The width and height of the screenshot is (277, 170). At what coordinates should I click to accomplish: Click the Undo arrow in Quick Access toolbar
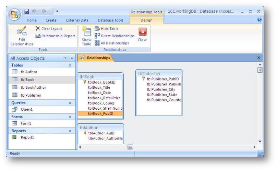(x=34, y=11)
